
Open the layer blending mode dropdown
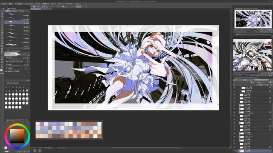point(245,80)
